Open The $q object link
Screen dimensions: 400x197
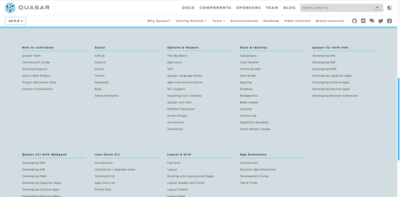pos(177,55)
